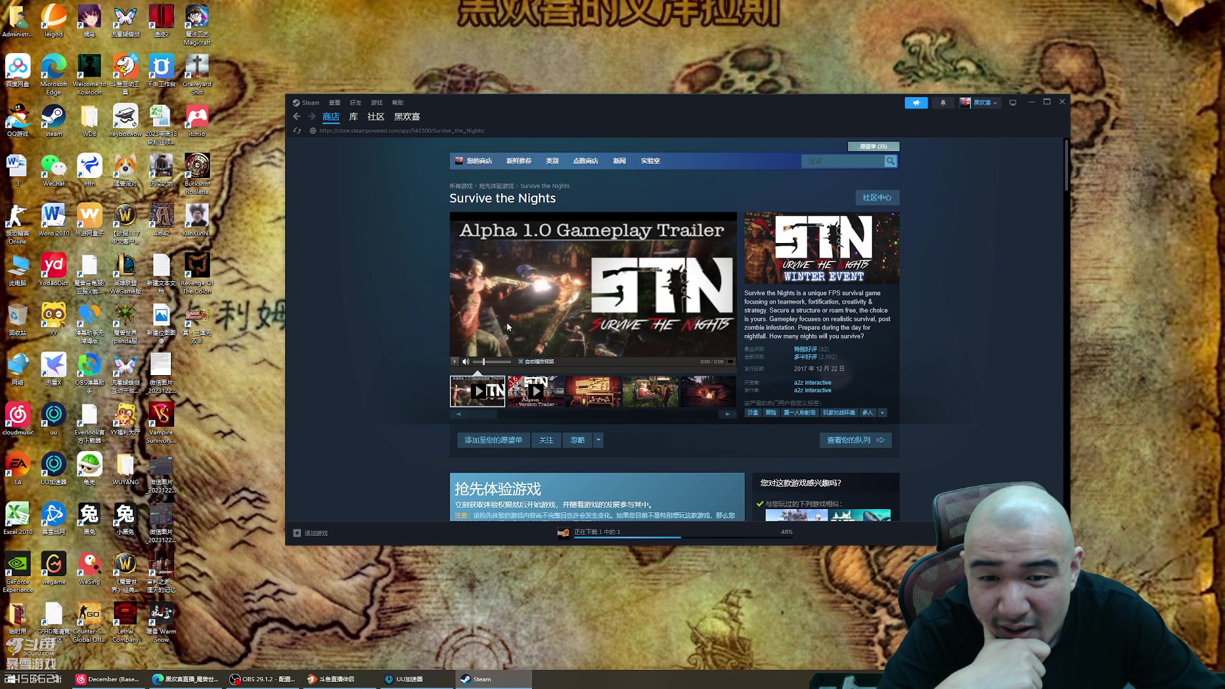Open 新闻 in store navigation
The image size is (1225, 689).
[620, 161]
